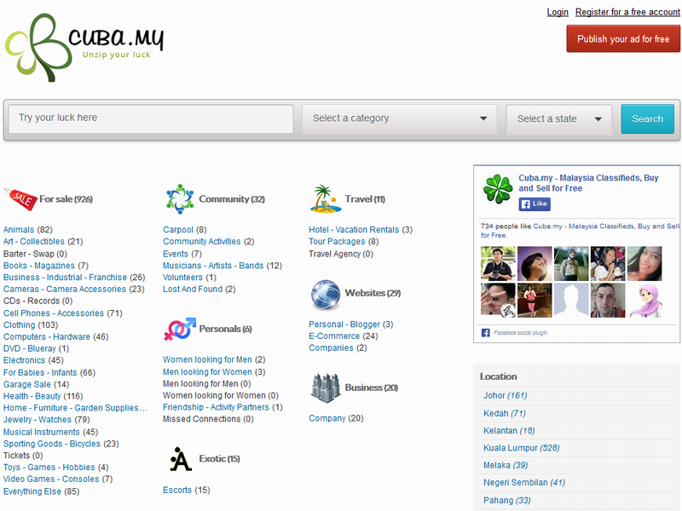This screenshot has height=511, width=682.
Task: Open the Login link
Action: [x=558, y=12]
